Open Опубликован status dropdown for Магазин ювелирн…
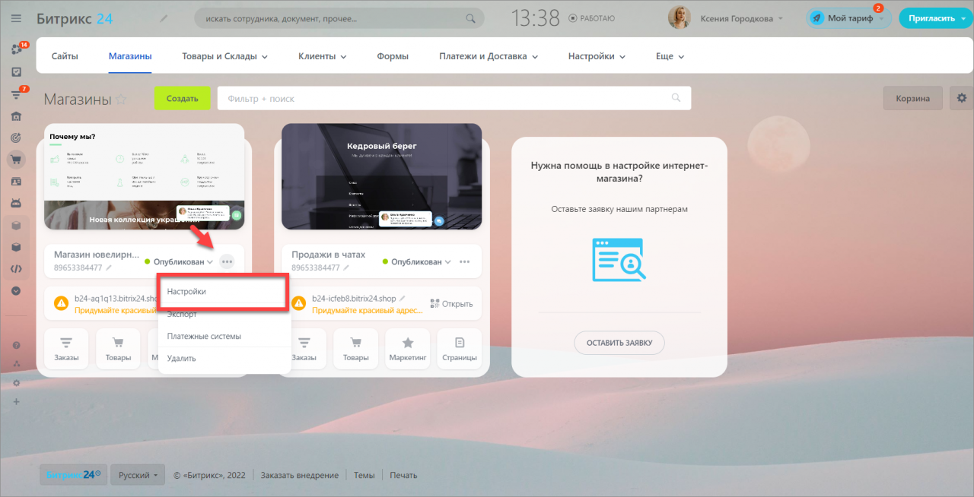 tap(180, 261)
